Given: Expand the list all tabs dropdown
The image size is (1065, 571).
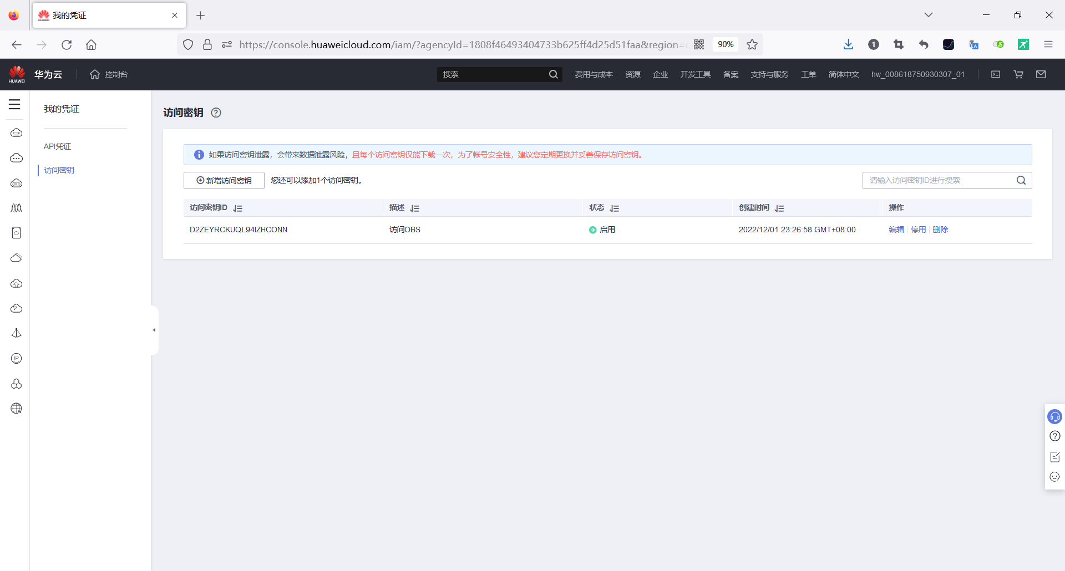Looking at the screenshot, I should 929,15.
